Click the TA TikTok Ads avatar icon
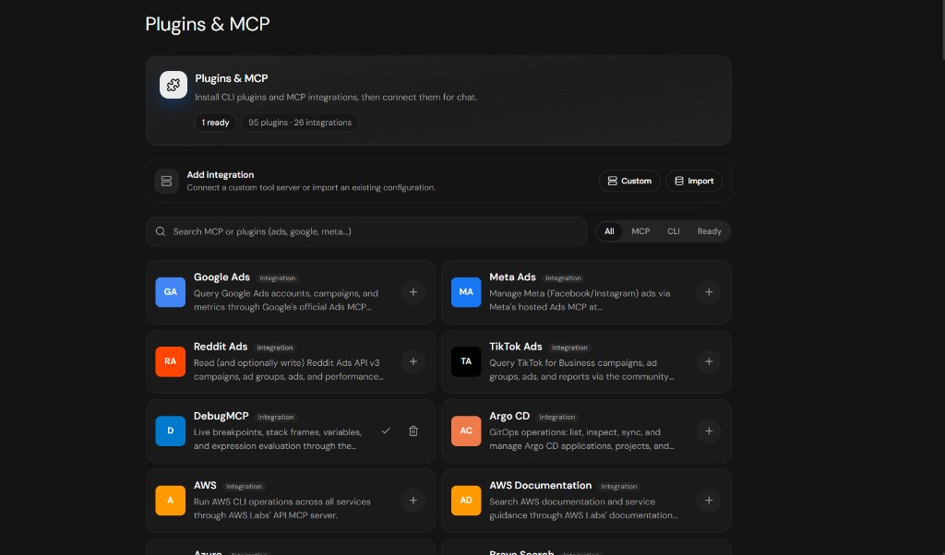Image resolution: width=945 pixels, height=555 pixels. (x=466, y=361)
